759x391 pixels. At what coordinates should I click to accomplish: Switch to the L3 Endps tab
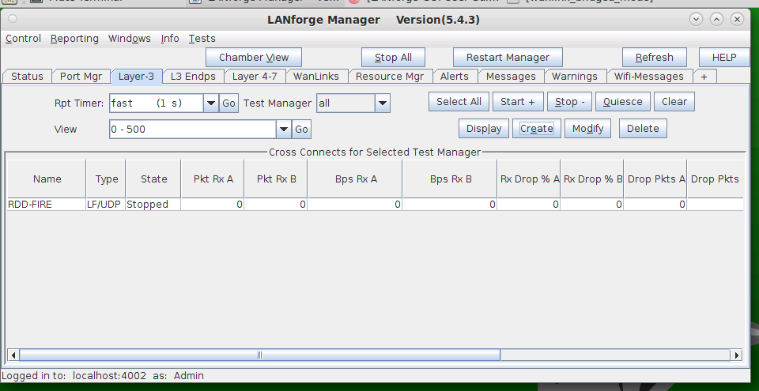click(193, 77)
